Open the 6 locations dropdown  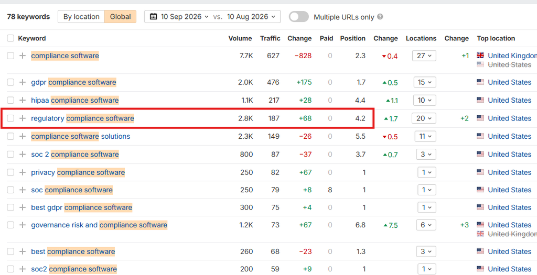tap(426, 225)
